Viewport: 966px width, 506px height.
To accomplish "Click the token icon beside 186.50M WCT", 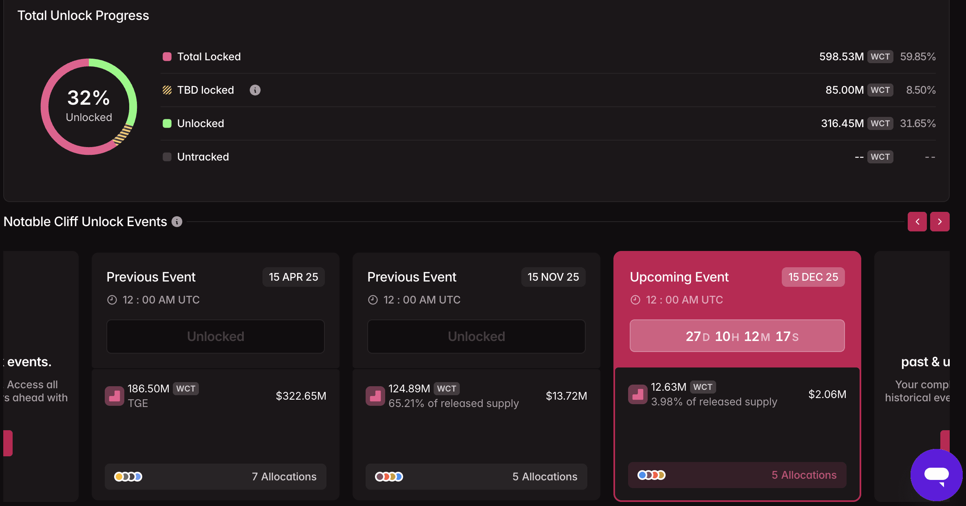I will coord(115,396).
